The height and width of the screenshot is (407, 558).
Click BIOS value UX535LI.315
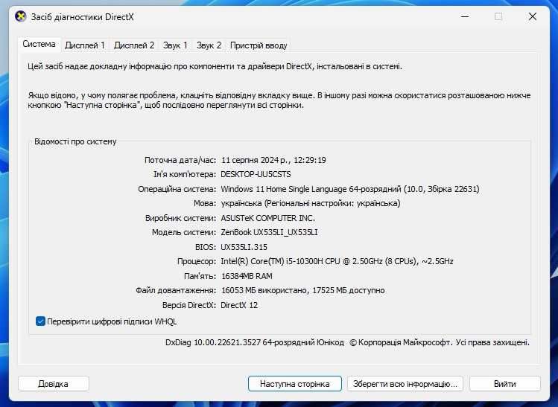click(244, 247)
